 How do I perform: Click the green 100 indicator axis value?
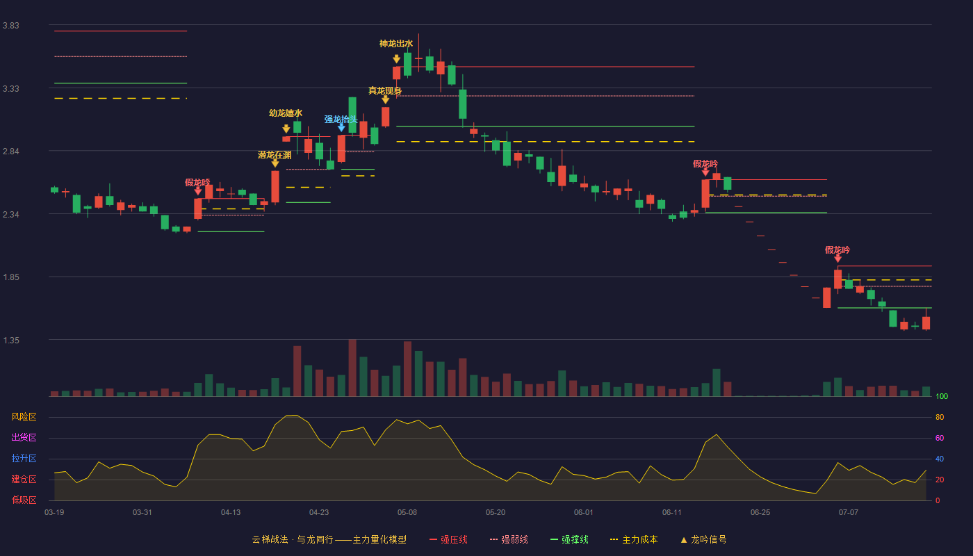coord(942,397)
